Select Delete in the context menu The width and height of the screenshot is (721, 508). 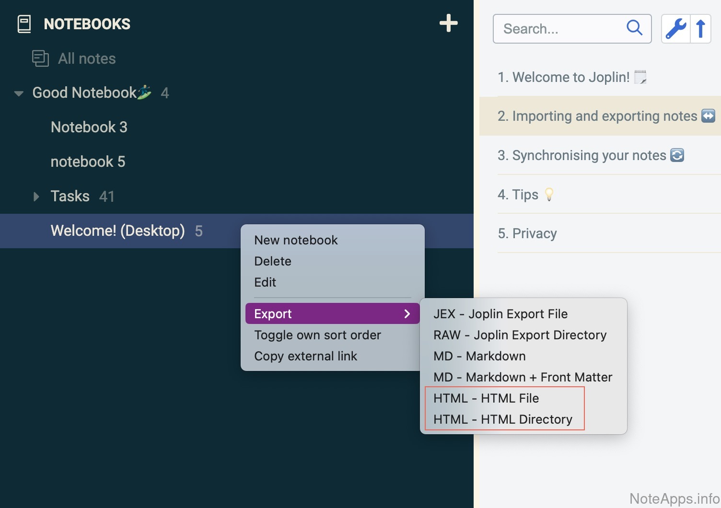coord(273,261)
